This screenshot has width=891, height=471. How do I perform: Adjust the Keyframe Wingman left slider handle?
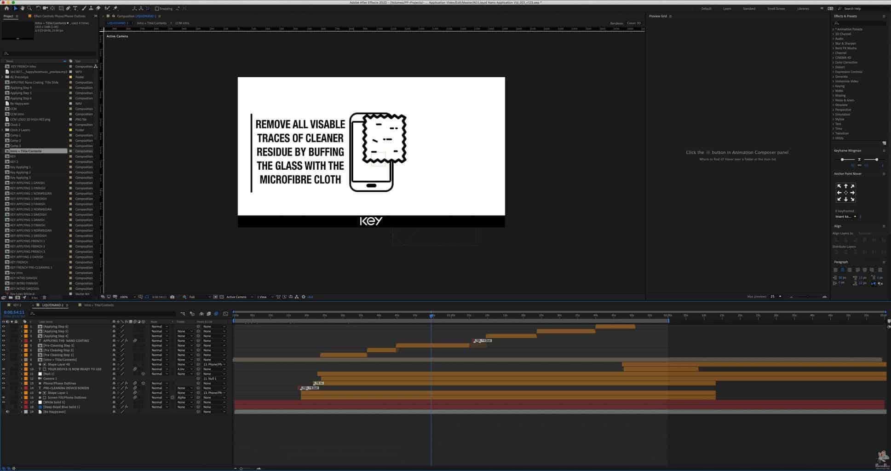(x=842, y=160)
